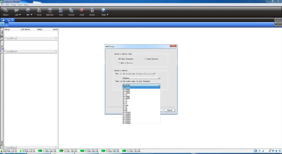
Task: Open the printer brand name dropdown
Action: tap(141, 78)
